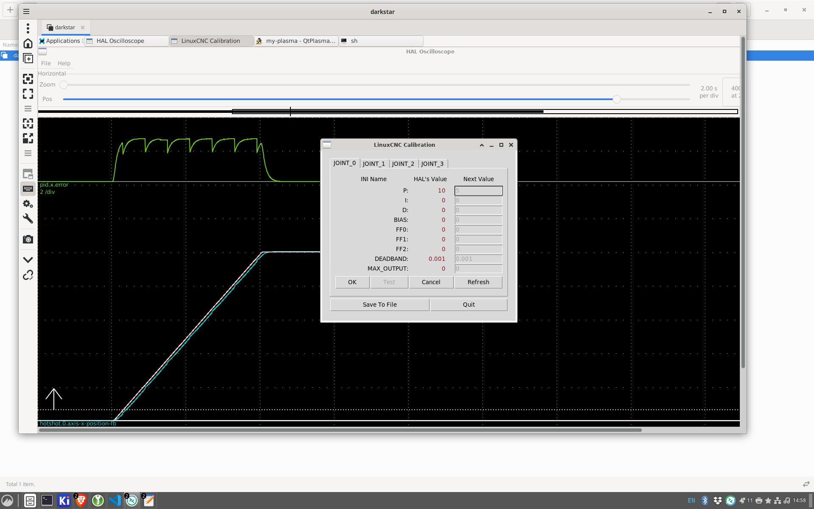Click the horizontal Zoom slider handle
This screenshot has width=814, height=509.
[64, 85]
